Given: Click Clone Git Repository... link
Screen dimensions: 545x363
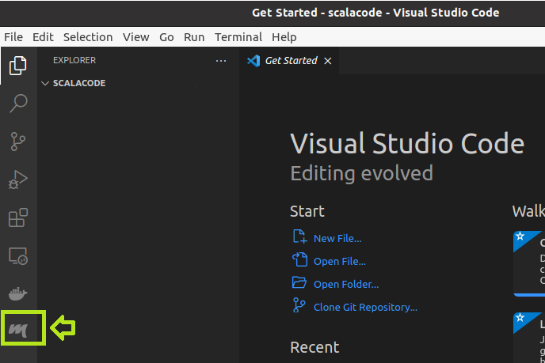Looking at the screenshot, I should click(364, 307).
